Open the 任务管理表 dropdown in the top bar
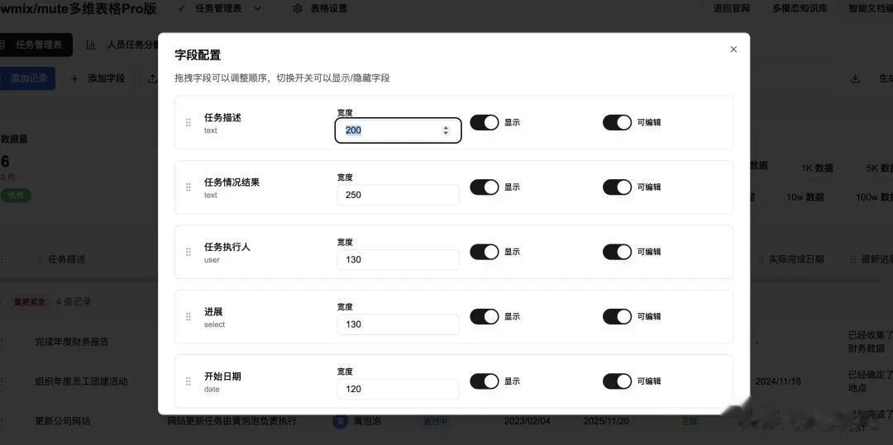Viewport: 893px width, 445px height. [257, 8]
